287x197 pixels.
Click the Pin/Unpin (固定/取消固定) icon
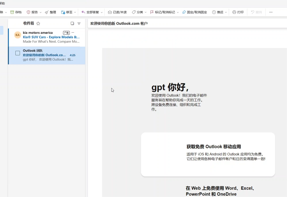(x=184, y=12)
